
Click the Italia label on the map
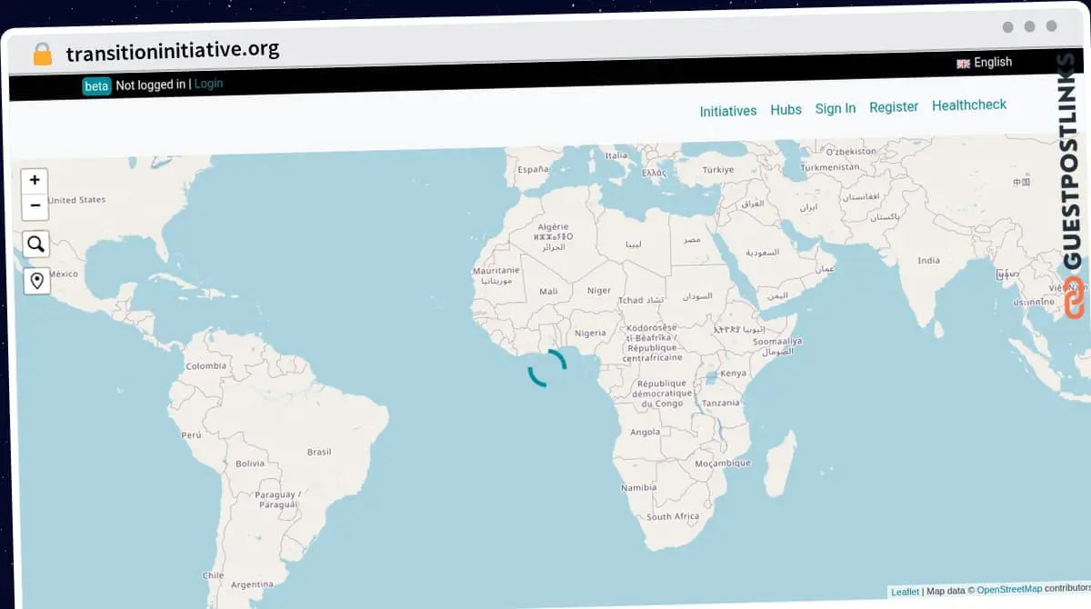[616, 155]
